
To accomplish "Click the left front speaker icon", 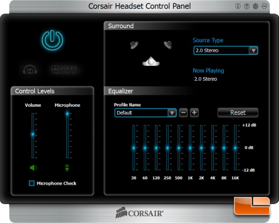I will pos(134,45).
